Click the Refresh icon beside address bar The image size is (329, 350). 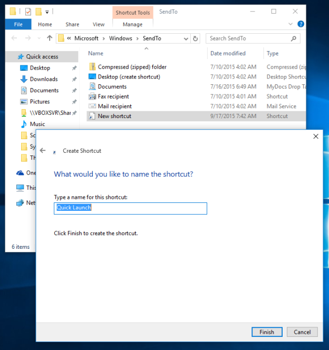[196, 38]
